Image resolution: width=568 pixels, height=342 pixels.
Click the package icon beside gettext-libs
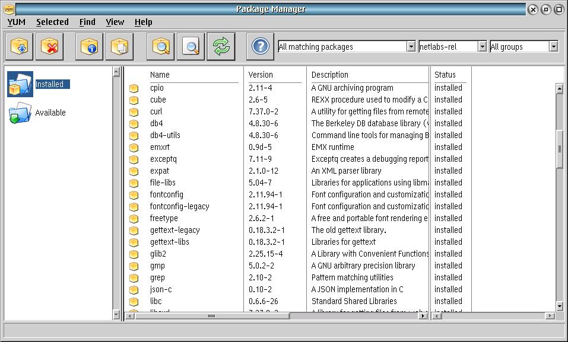[134, 242]
